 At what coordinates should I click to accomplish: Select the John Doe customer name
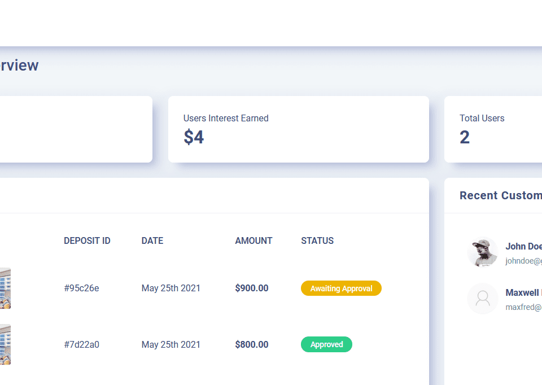[x=523, y=246]
